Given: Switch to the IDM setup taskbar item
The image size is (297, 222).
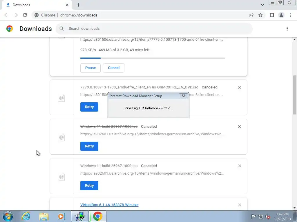Looking at the screenshot, I should [x=80, y=216].
